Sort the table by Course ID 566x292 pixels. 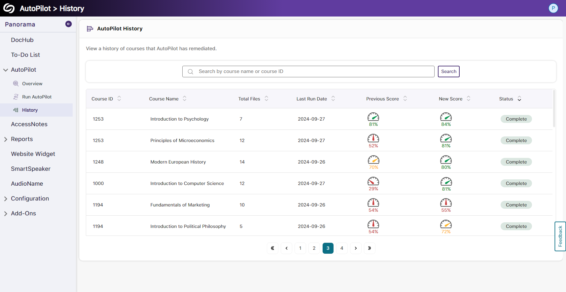pyautogui.click(x=119, y=98)
